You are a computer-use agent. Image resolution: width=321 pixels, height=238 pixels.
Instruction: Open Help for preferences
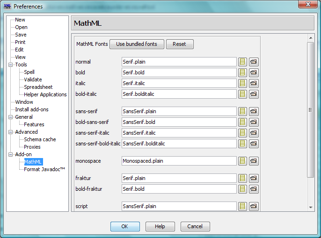(x=160, y=226)
